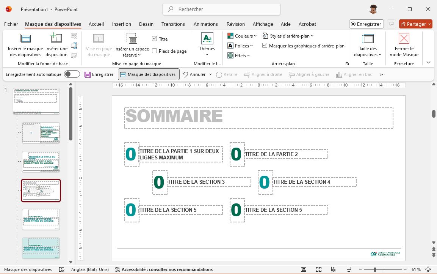Image resolution: width=437 pixels, height=274 pixels.
Task: Click the Renommer layout icon
Action: [74, 45]
